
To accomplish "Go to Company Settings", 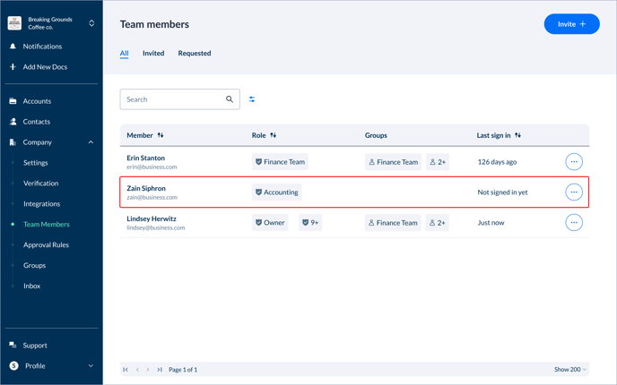I will click(35, 163).
